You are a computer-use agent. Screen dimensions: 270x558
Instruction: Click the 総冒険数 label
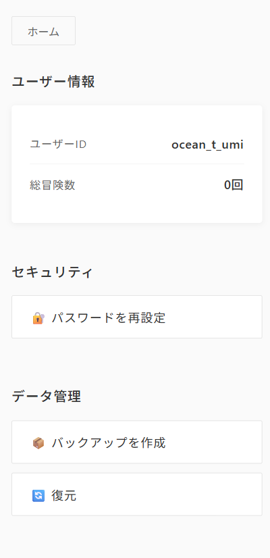[x=52, y=185]
